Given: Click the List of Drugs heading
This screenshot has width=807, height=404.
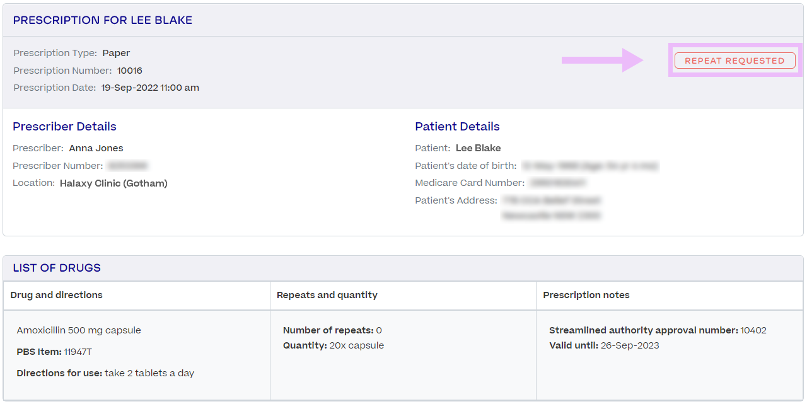Looking at the screenshot, I should coord(57,268).
